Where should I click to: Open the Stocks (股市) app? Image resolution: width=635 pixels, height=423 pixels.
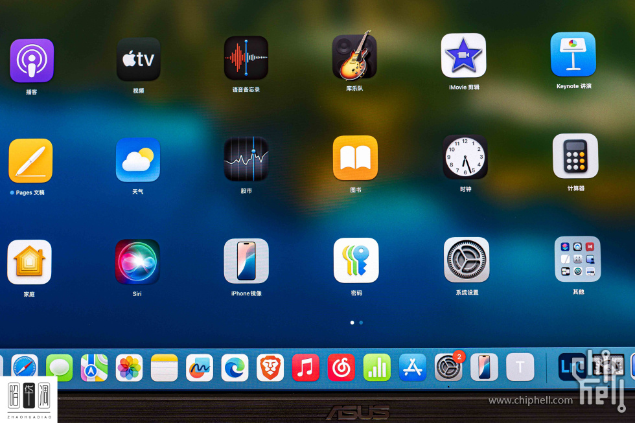click(x=246, y=159)
